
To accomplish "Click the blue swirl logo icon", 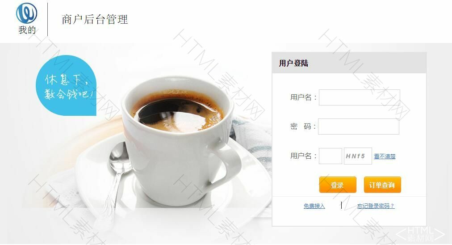I will pyautogui.click(x=26, y=13).
